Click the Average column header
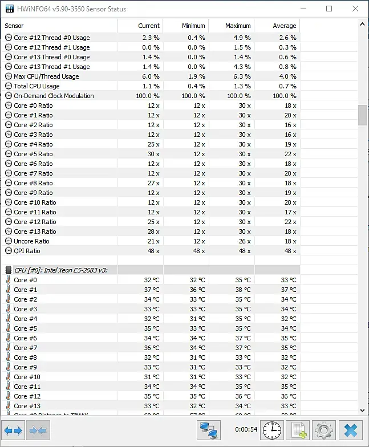 click(x=277, y=26)
